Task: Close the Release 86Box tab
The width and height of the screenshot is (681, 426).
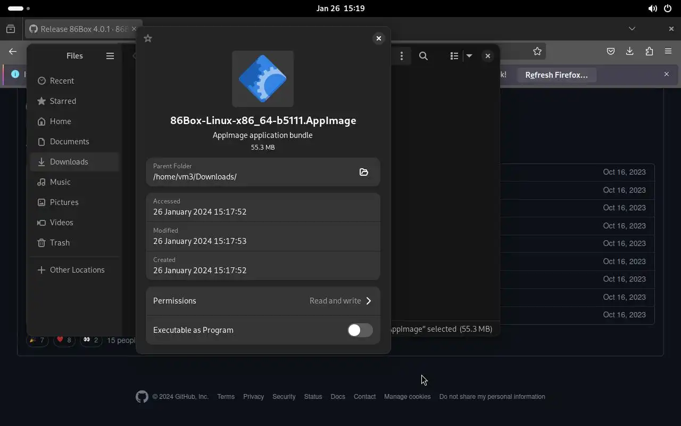Action: [x=134, y=29]
